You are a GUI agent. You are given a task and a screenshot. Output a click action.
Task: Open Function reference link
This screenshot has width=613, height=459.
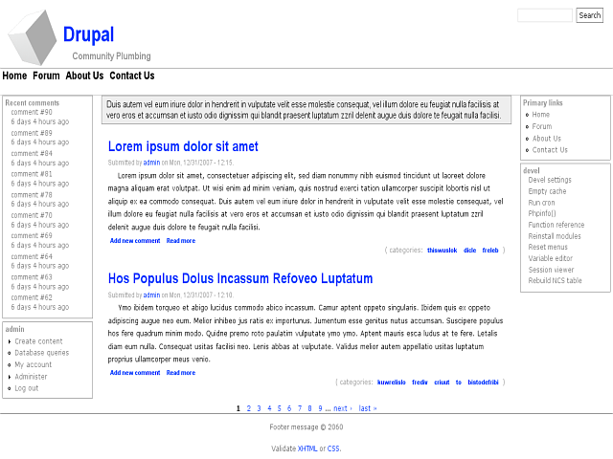(556, 225)
